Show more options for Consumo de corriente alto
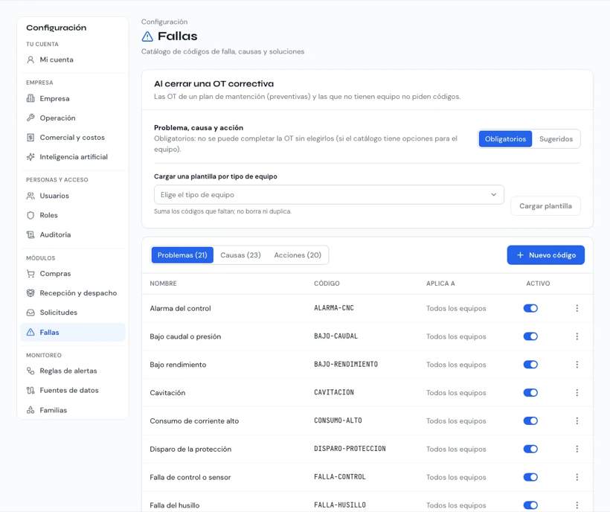The width and height of the screenshot is (610, 512). [x=577, y=420]
